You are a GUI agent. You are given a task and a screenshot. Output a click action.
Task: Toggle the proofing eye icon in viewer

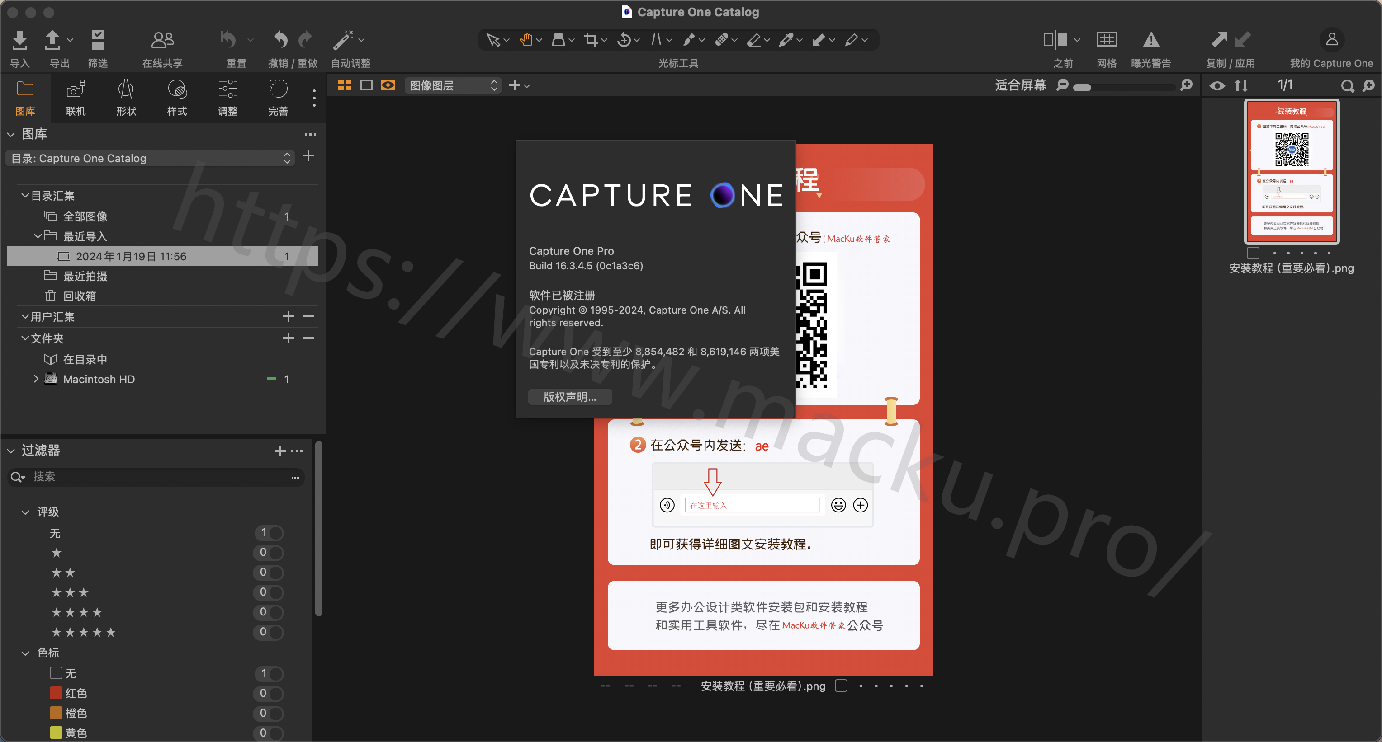[x=388, y=85]
